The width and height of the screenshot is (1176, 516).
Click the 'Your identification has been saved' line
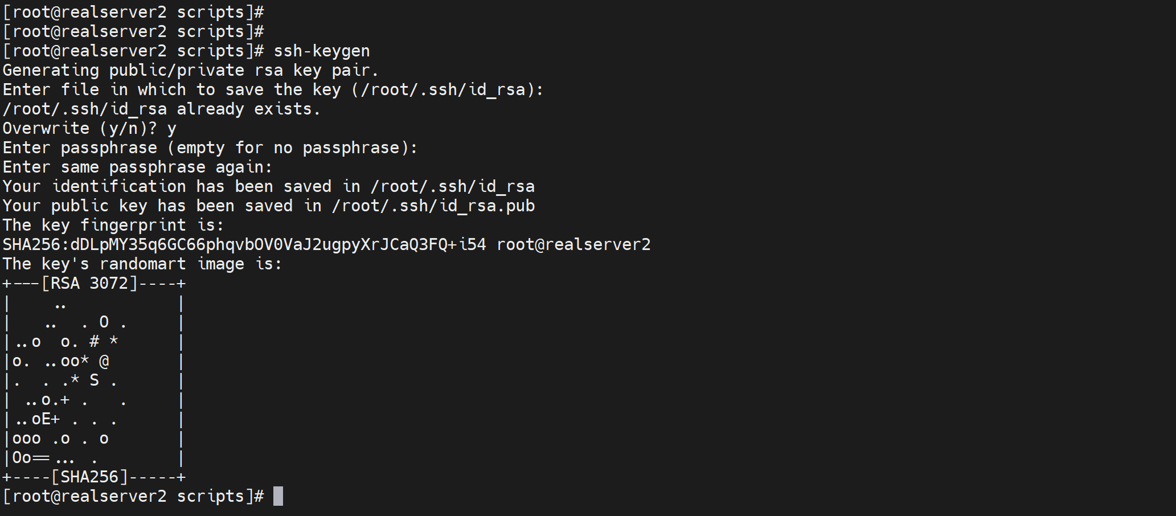tap(268, 187)
